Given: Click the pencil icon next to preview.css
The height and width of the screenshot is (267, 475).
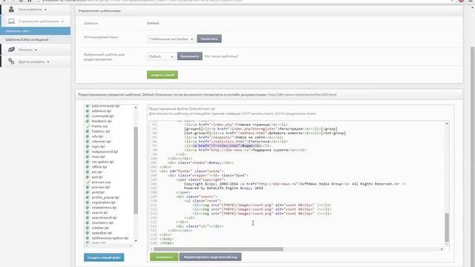Looking at the screenshot, I should (x=88, y=182).
